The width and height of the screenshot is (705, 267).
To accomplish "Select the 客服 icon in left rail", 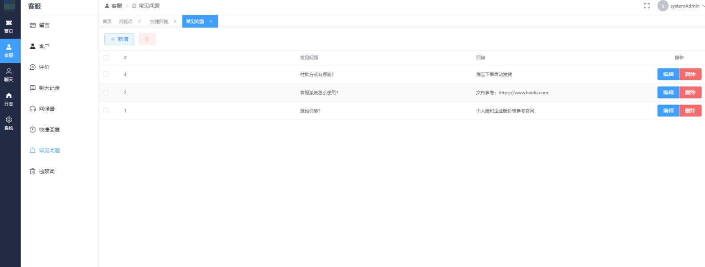I will pyautogui.click(x=8, y=47).
